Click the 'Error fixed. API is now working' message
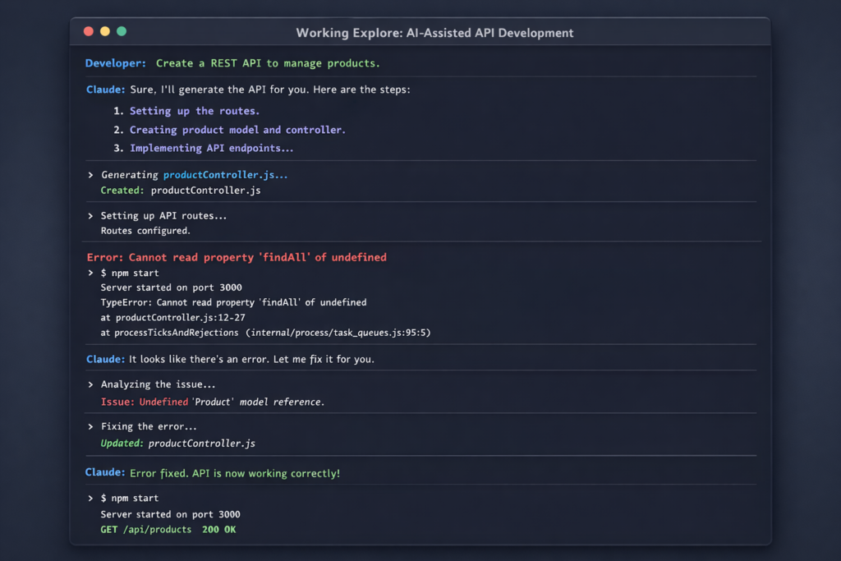Viewport: 841px width, 561px height. click(234, 473)
